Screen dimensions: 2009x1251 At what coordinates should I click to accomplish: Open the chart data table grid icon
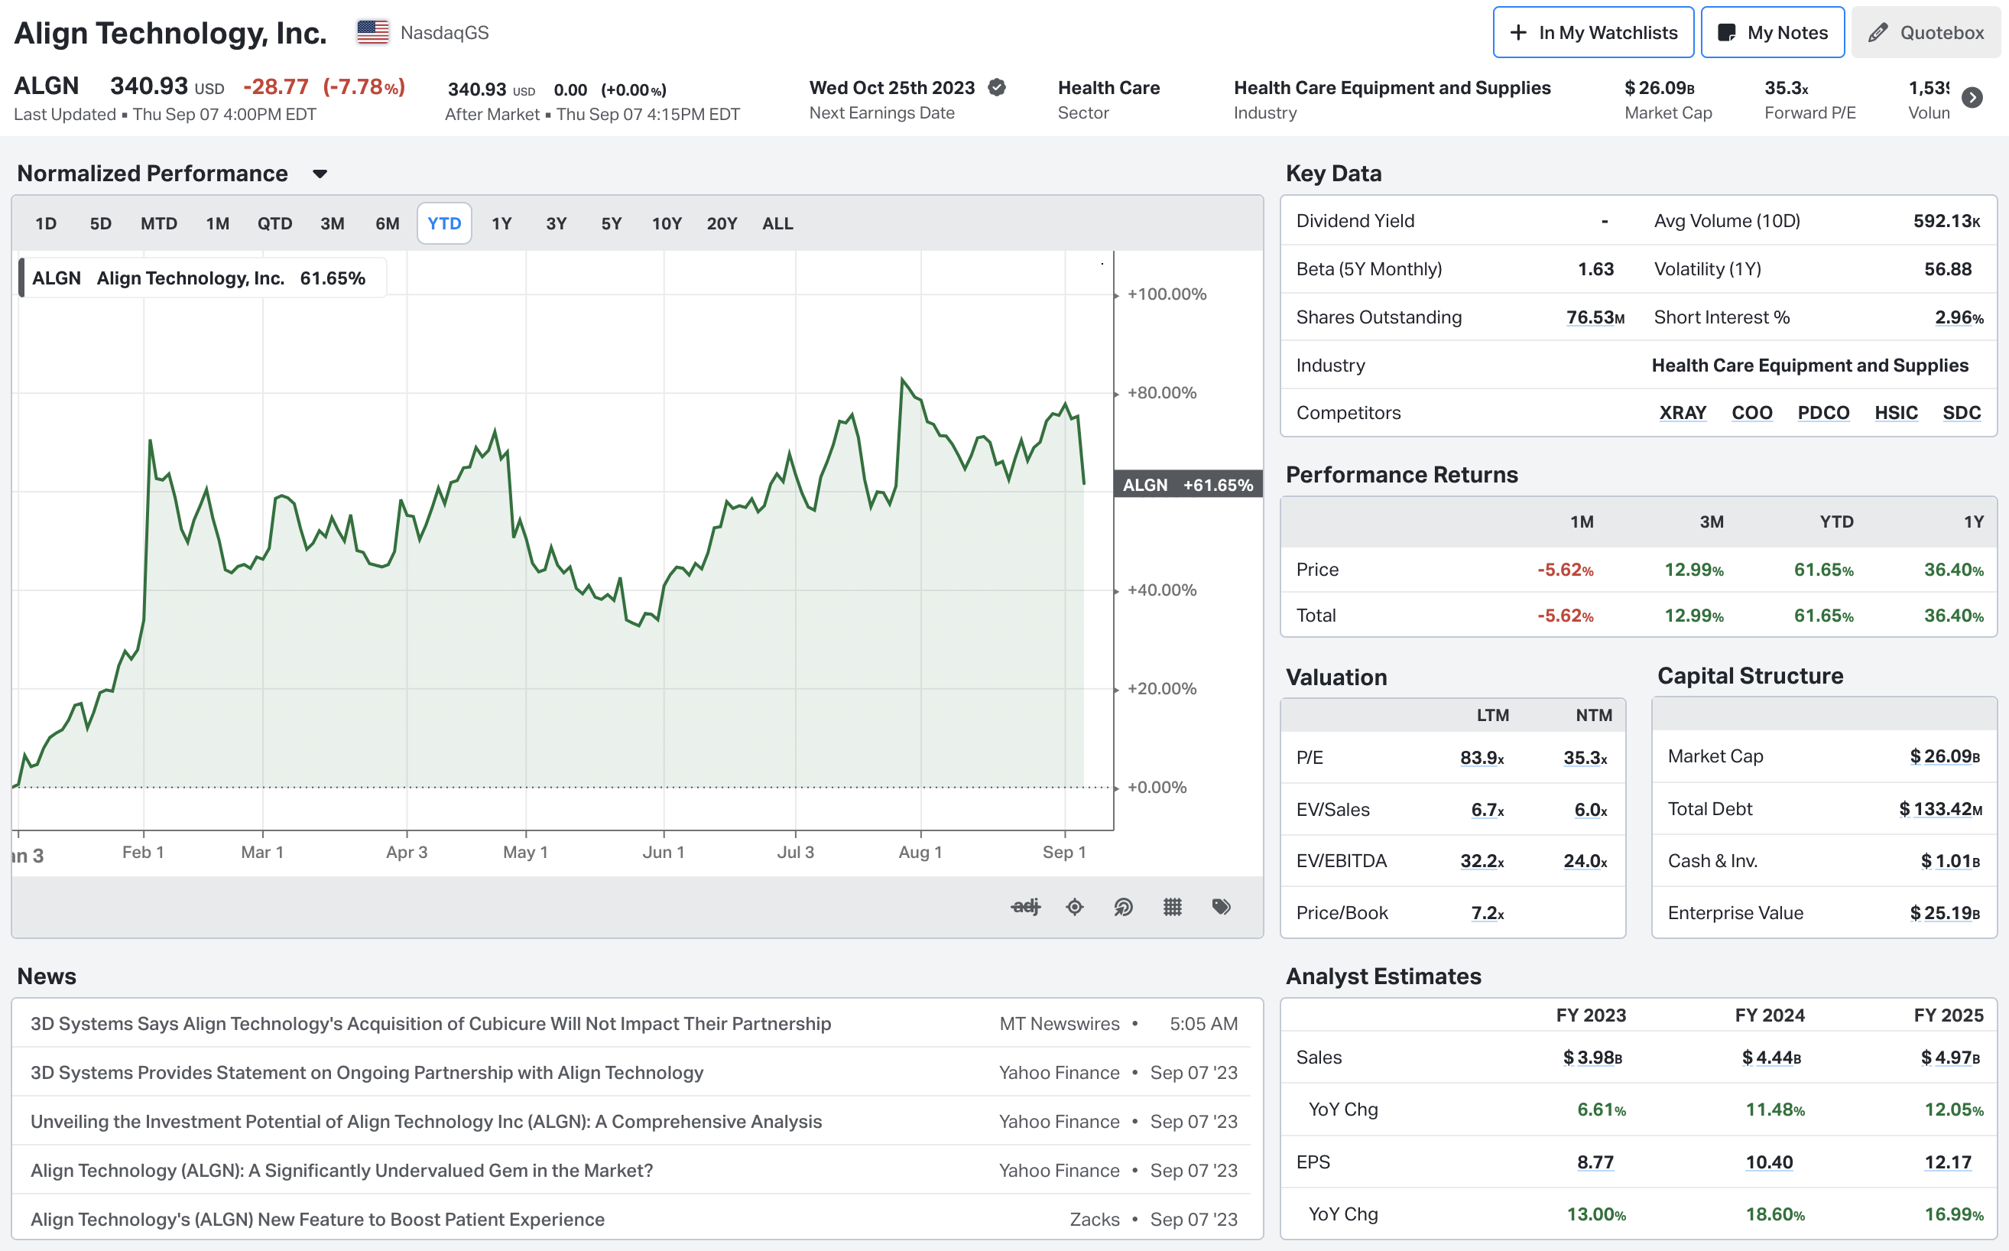[x=1172, y=907]
